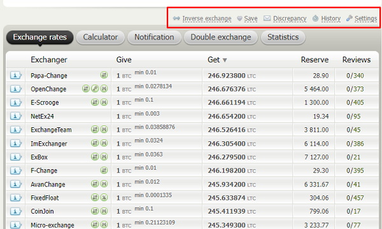Open info icon for FixedFloat
The width and height of the screenshot is (382, 229).
pyautogui.click(x=16, y=198)
